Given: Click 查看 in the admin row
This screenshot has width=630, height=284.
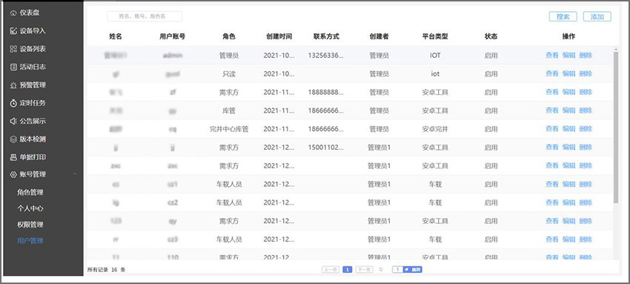Looking at the screenshot, I should [x=551, y=56].
